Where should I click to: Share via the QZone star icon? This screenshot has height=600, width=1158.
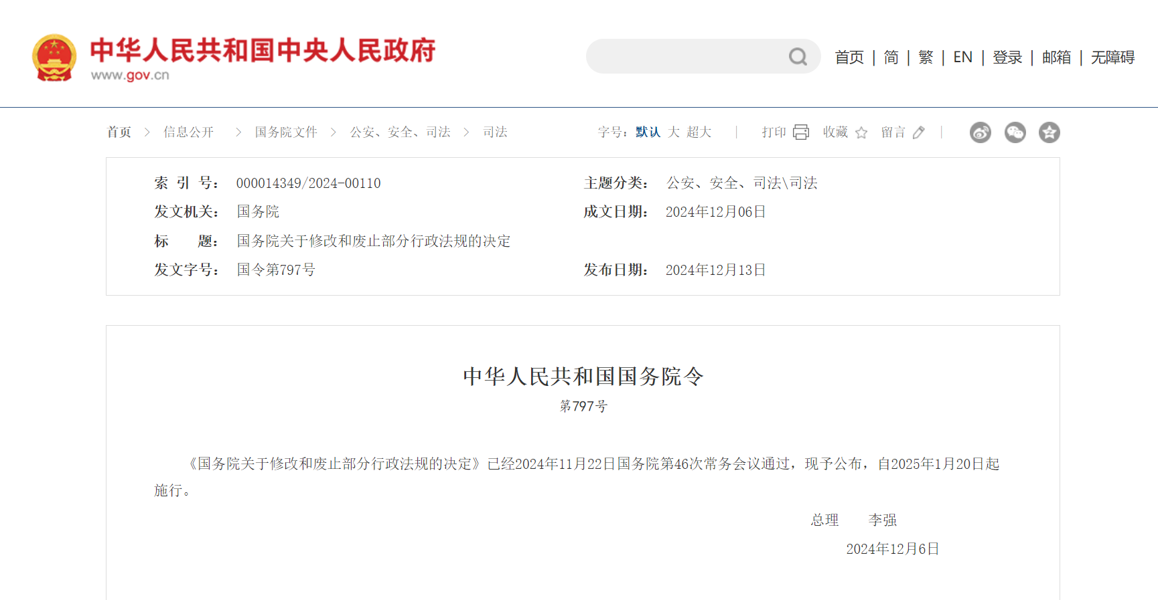click(1050, 132)
